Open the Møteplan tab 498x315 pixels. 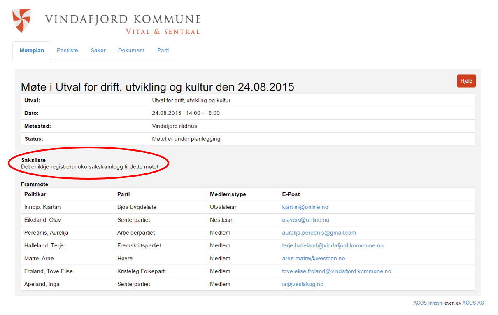point(32,51)
